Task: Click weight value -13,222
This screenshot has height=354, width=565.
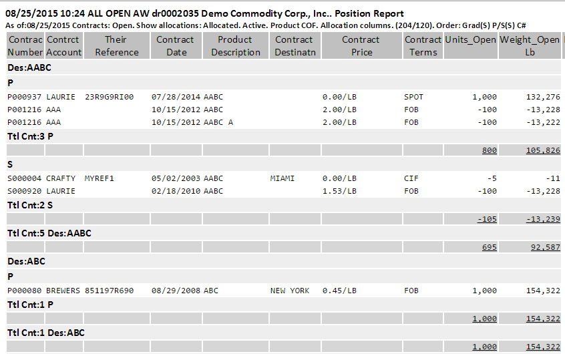Action: (x=543, y=122)
